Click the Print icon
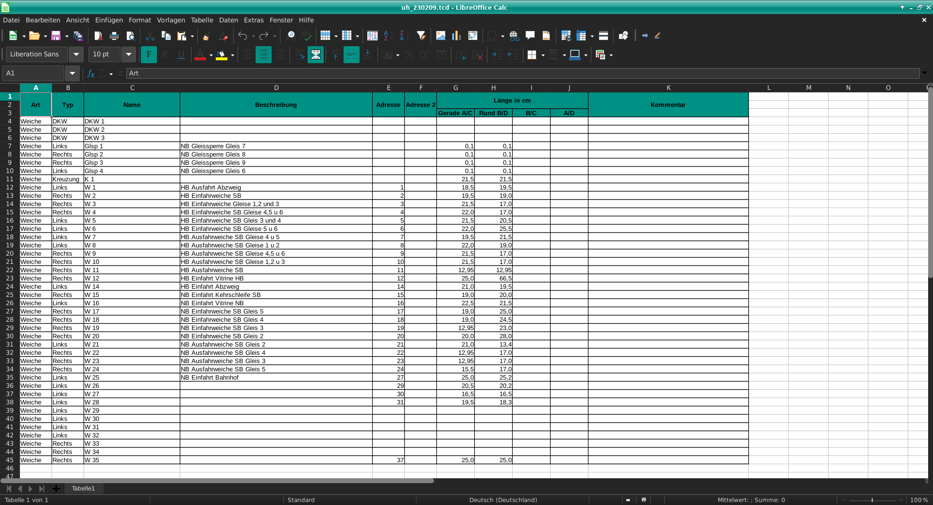 pos(114,36)
